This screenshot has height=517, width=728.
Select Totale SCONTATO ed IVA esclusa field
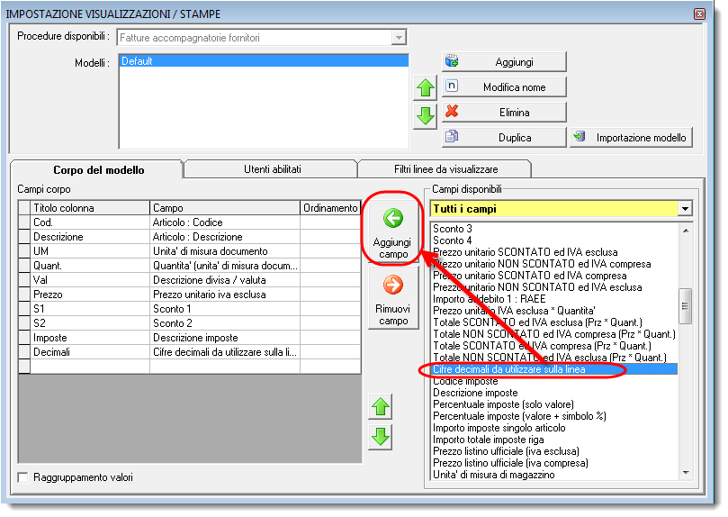pyautogui.click(x=554, y=322)
